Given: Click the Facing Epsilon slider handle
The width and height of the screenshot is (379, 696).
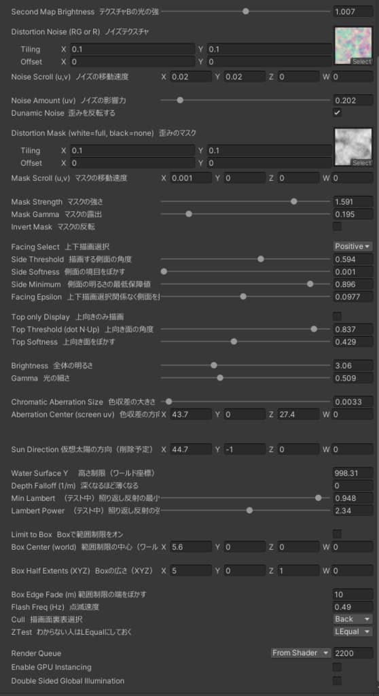Looking at the screenshot, I should 242,296.
